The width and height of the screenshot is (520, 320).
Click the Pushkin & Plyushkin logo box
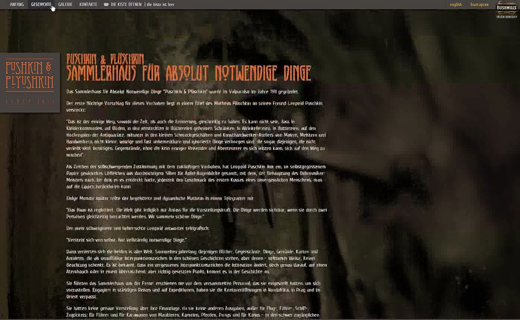tap(30, 83)
